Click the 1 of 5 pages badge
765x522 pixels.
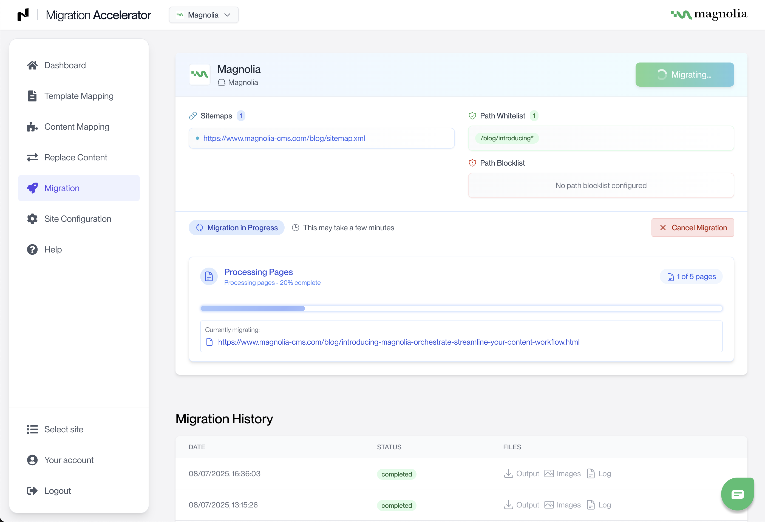click(x=691, y=276)
